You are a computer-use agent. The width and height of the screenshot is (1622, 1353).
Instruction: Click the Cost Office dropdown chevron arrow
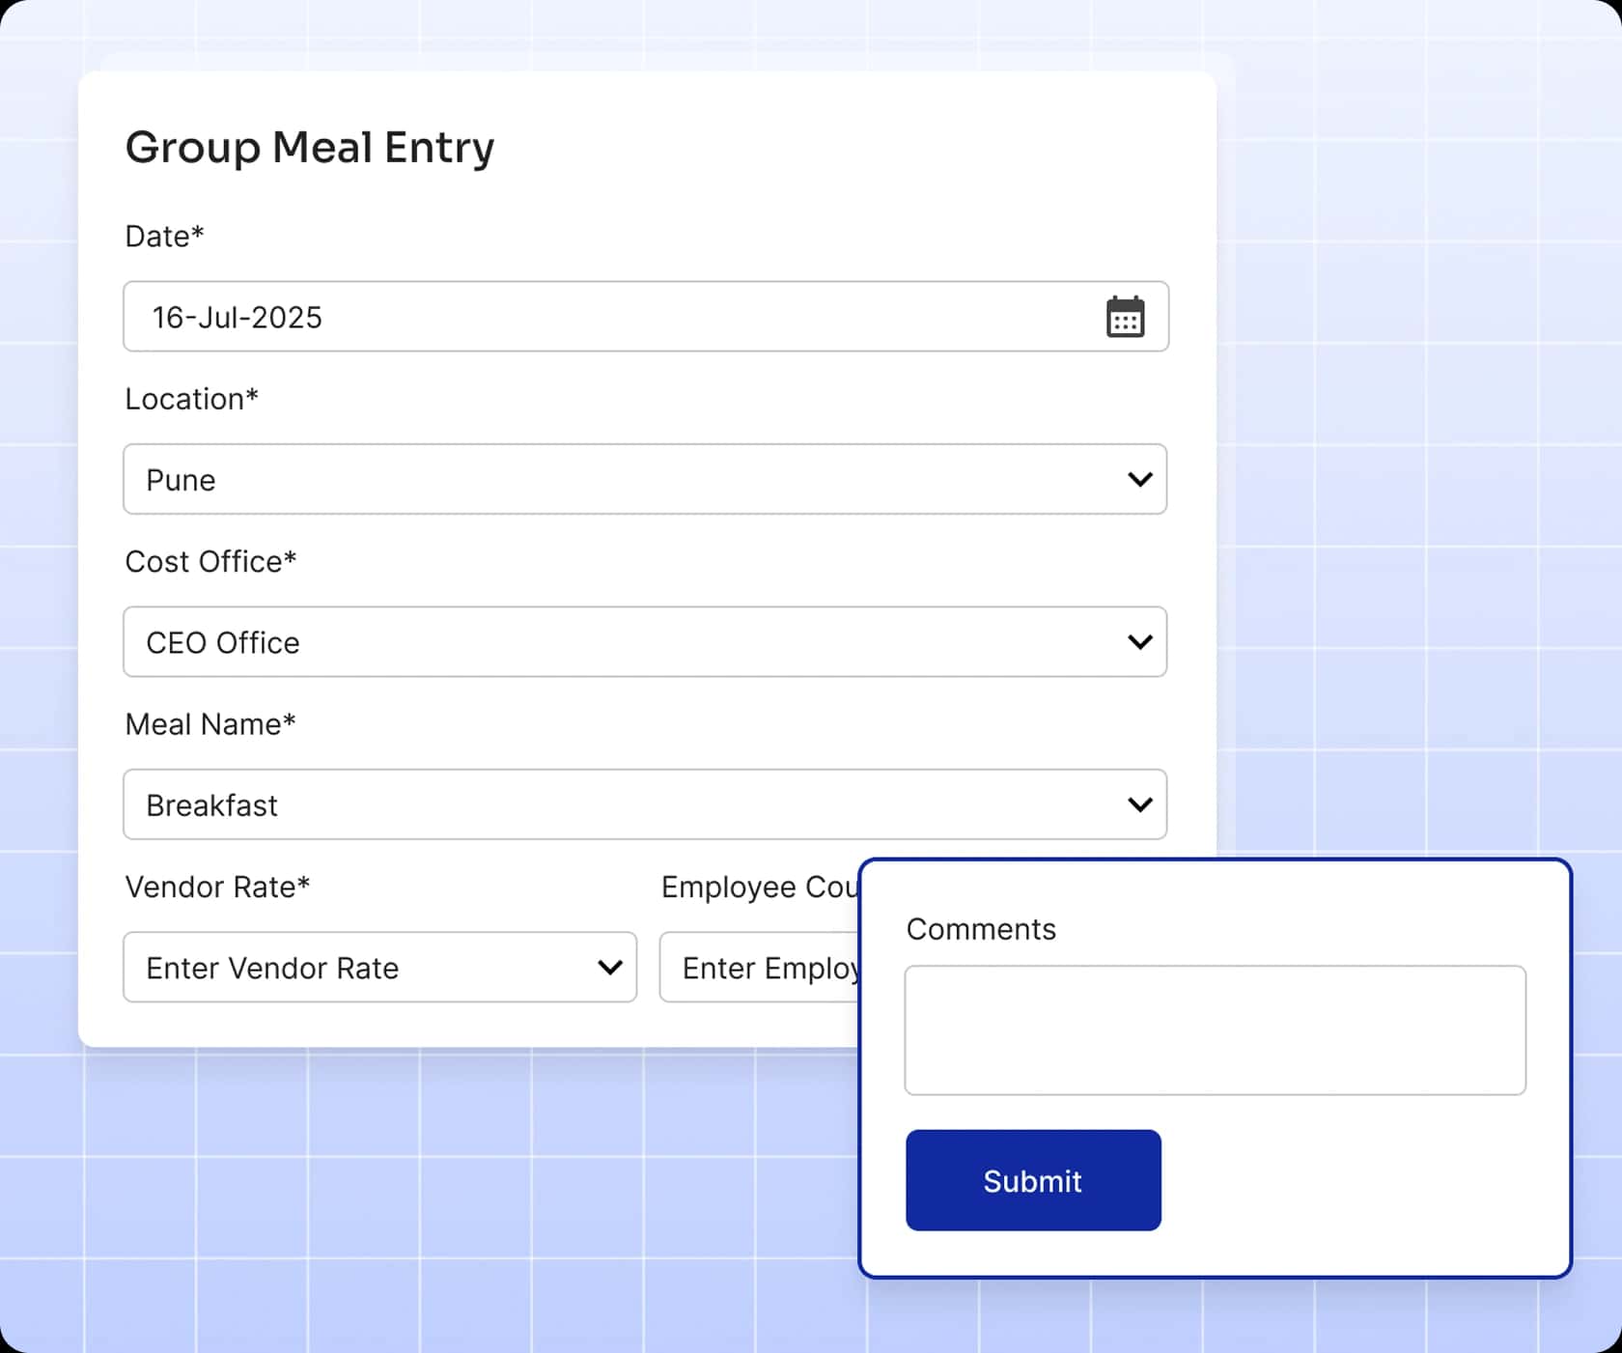pos(1139,642)
